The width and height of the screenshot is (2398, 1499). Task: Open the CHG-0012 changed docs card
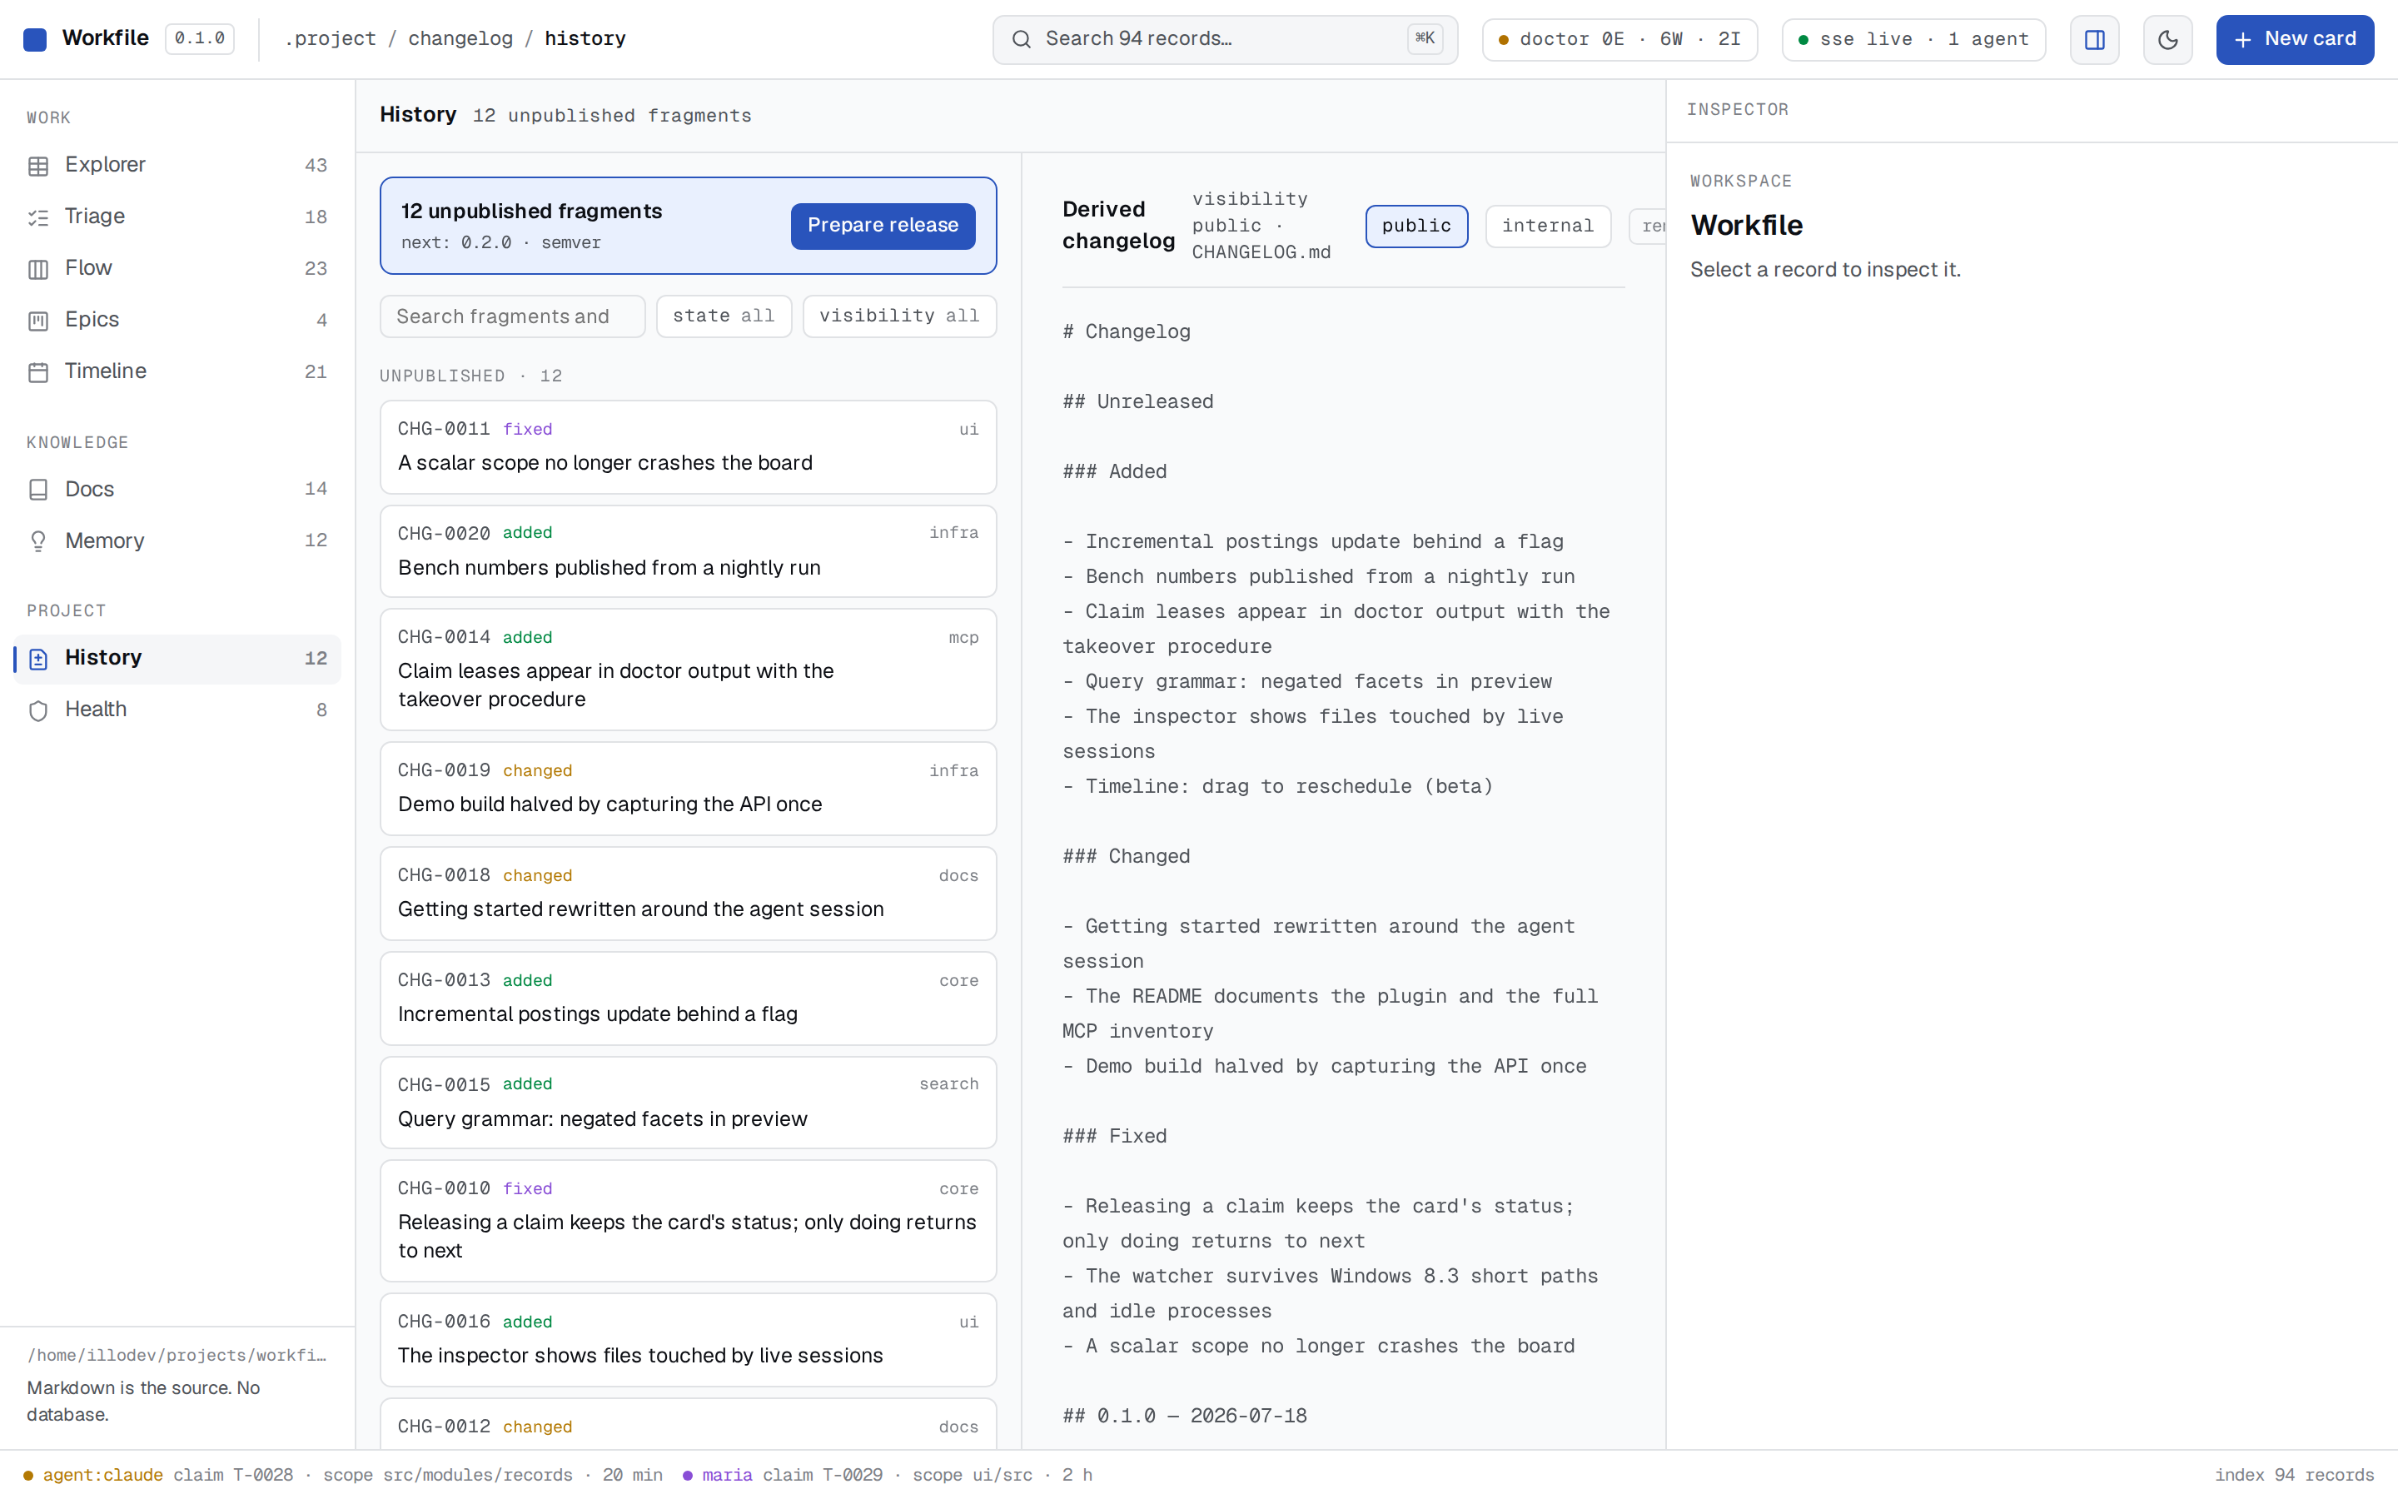point(688,1425)
